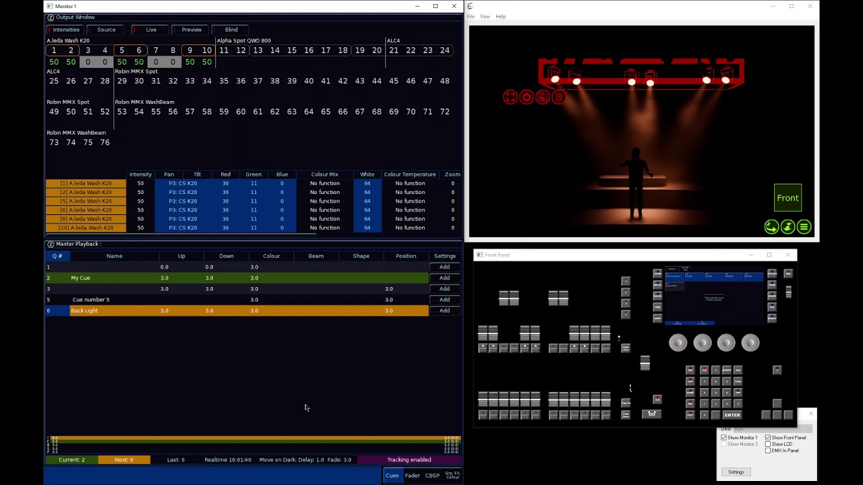
Task: Click the VIEW key on Front Panel
Action: [657, 307]
